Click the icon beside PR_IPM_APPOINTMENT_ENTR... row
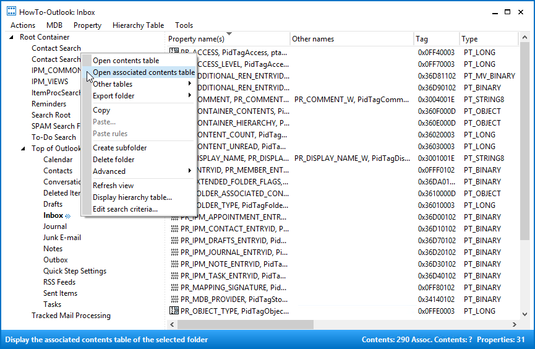The width and height of the screenshot is (535, 349). 174,218
